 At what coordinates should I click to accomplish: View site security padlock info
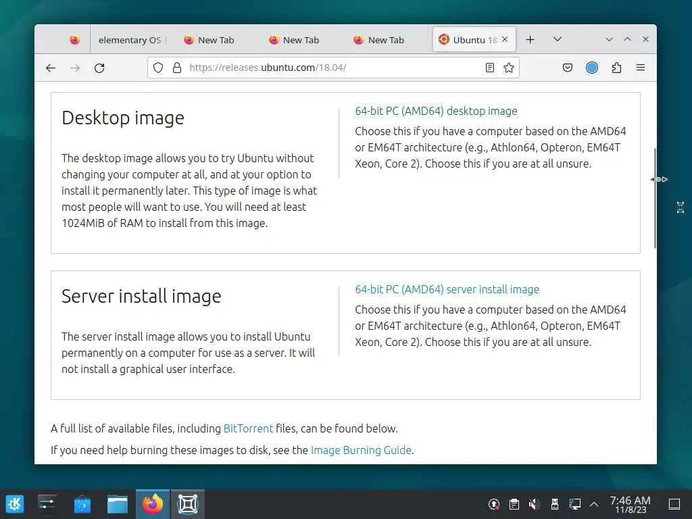coord(177,68)
